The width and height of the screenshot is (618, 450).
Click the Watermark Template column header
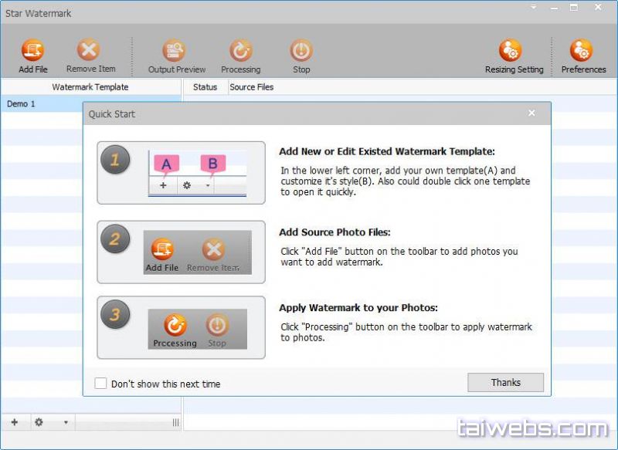coord(90,87)
